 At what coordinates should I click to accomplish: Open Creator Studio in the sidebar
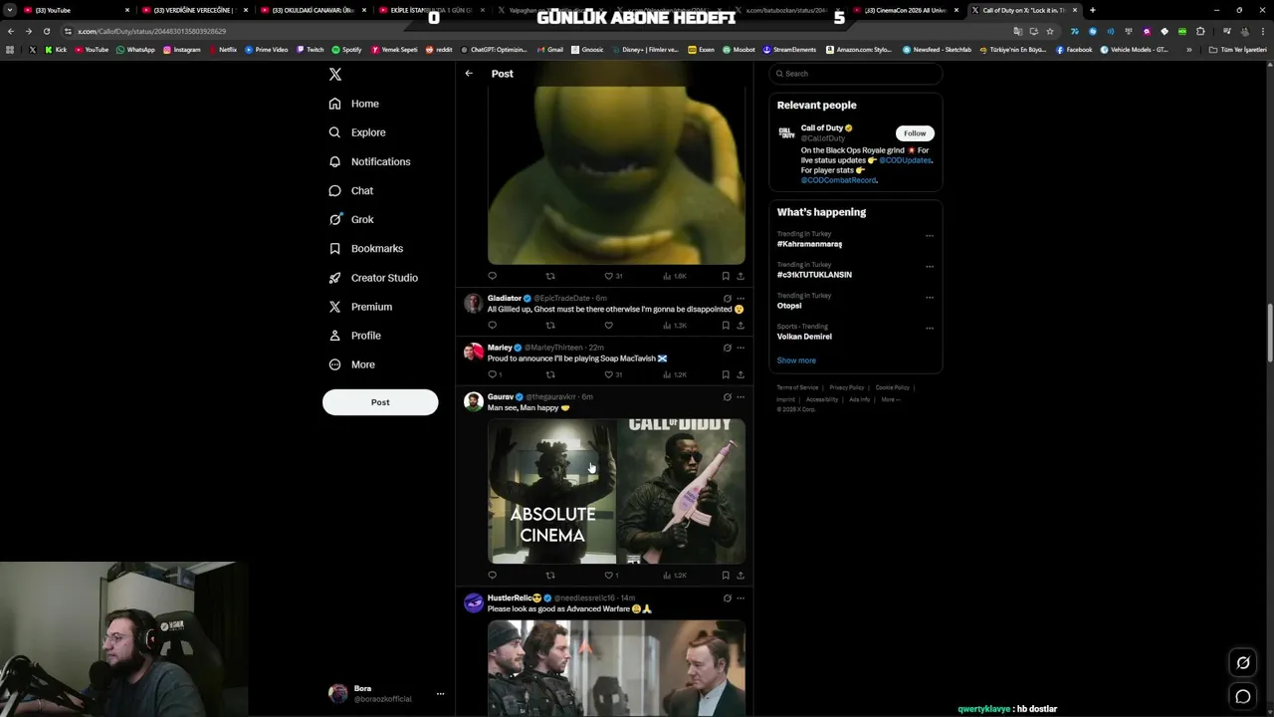[373, 278]
